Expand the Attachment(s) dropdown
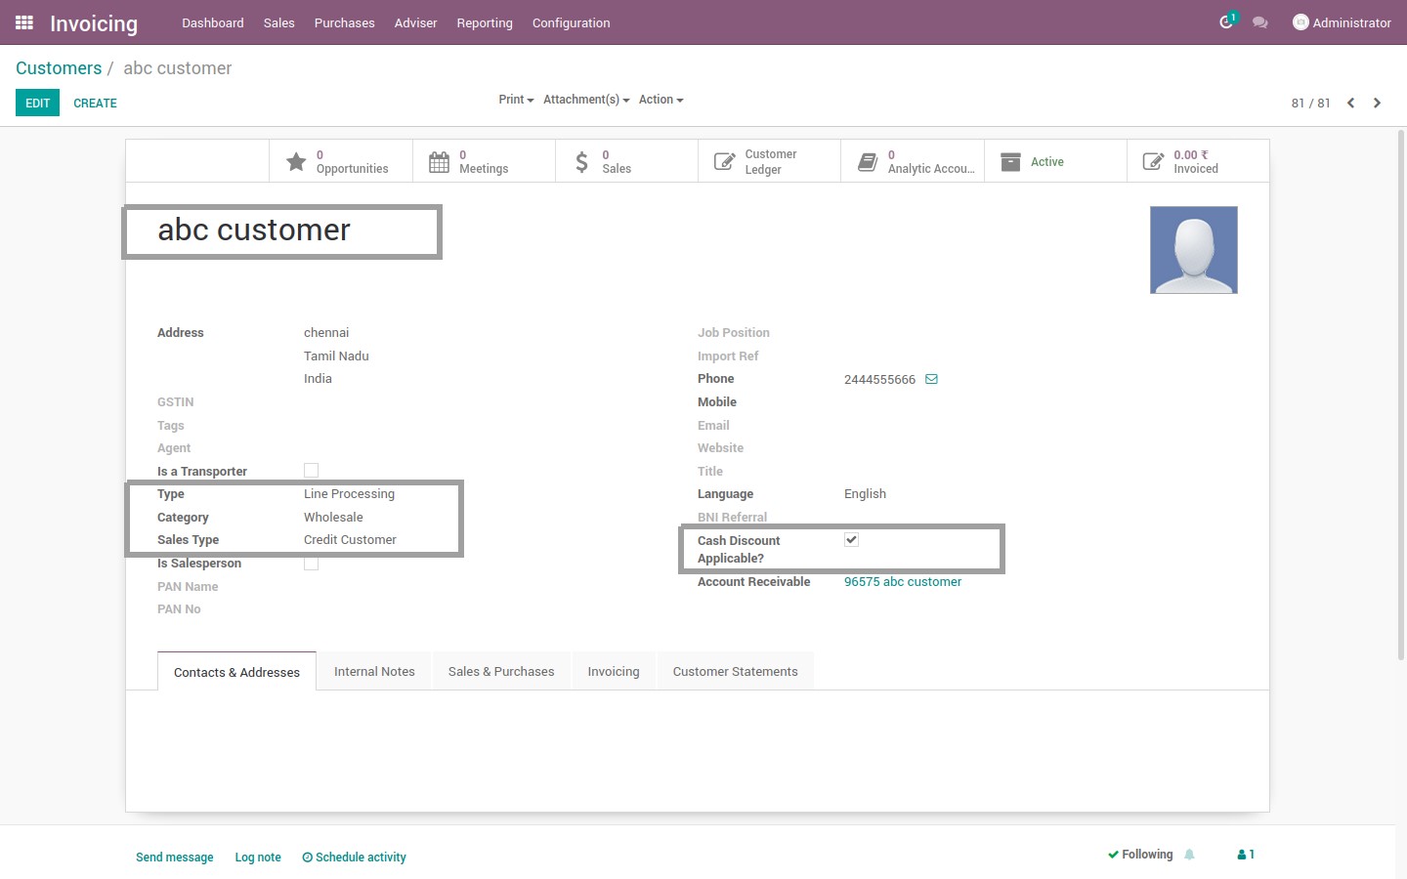The image size is (1407, 879). pos(585,100)
